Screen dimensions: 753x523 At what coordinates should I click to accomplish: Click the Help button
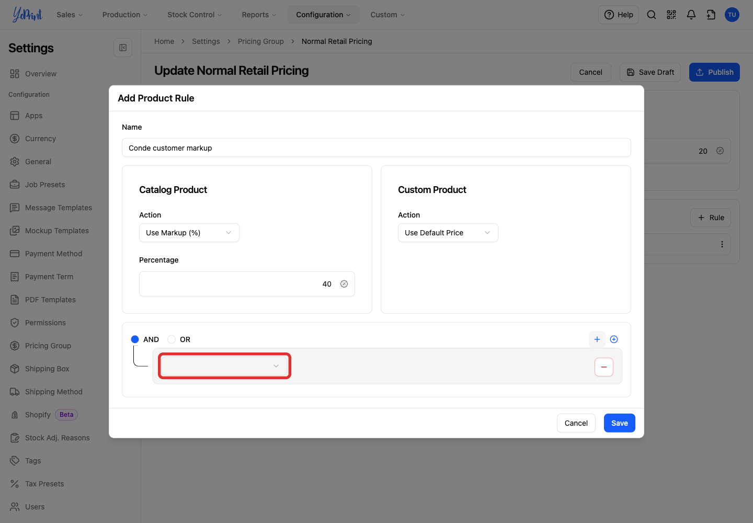(619, 15)
